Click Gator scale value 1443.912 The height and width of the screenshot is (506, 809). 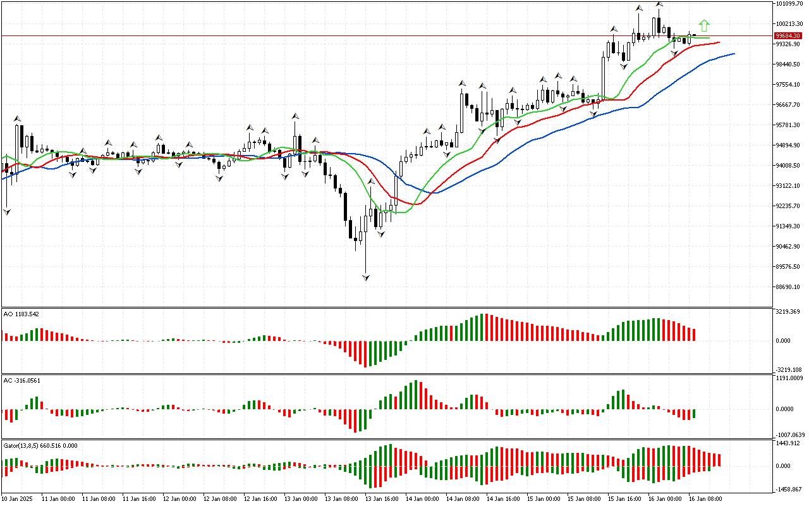(x=788, y=444)
